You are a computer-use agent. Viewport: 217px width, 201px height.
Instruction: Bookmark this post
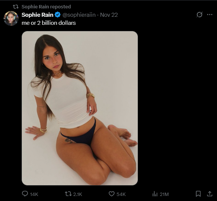198,194
